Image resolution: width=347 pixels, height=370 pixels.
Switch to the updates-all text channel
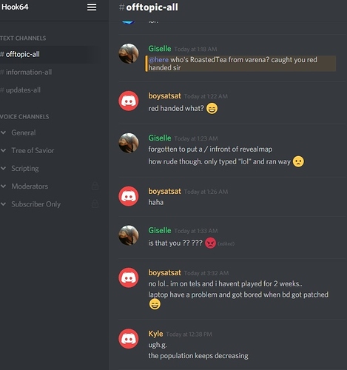(21, 90)
